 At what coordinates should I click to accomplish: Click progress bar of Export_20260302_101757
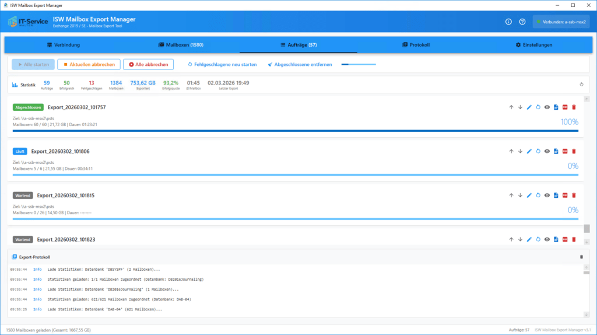tap(296, 131)
